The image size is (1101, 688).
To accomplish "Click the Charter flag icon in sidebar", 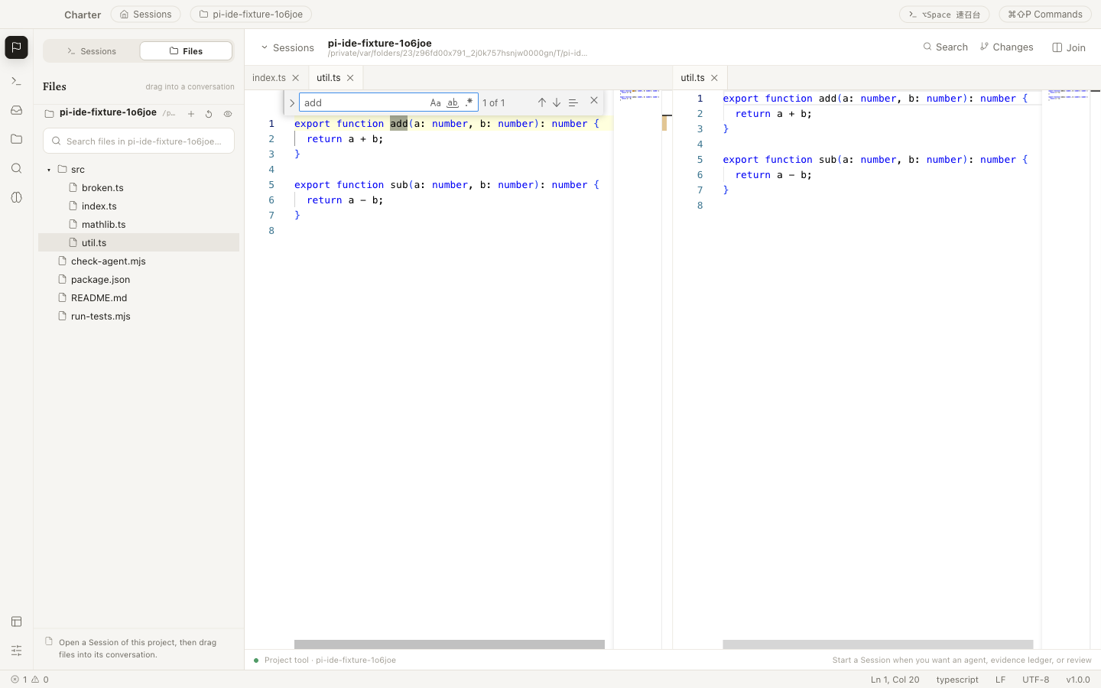I will click(16, 47).
